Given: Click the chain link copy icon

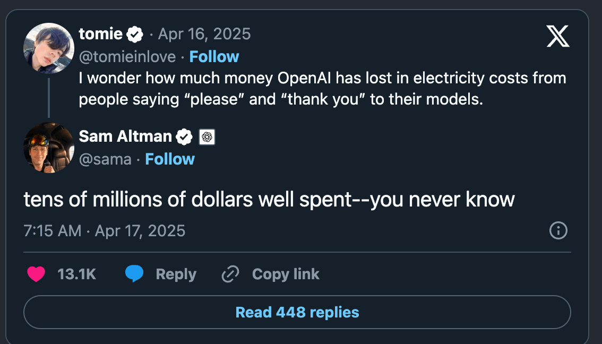Looking at the screenshot, I should coord(230,274).
